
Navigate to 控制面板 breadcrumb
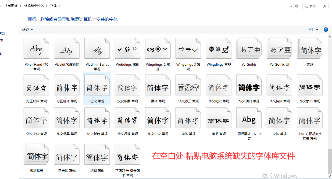point(11,6)
